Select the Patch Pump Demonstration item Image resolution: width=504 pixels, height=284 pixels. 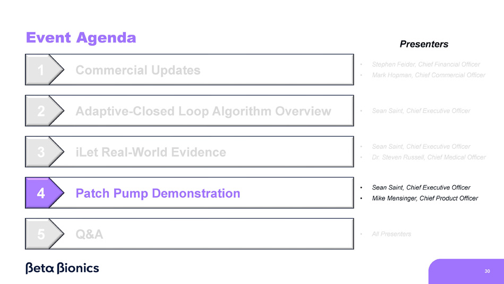coord(158,193)
